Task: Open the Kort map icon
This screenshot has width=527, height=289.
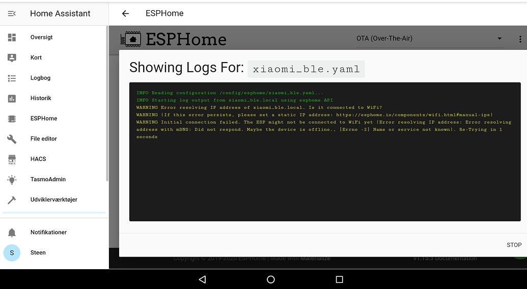Action: click(12, 57)
